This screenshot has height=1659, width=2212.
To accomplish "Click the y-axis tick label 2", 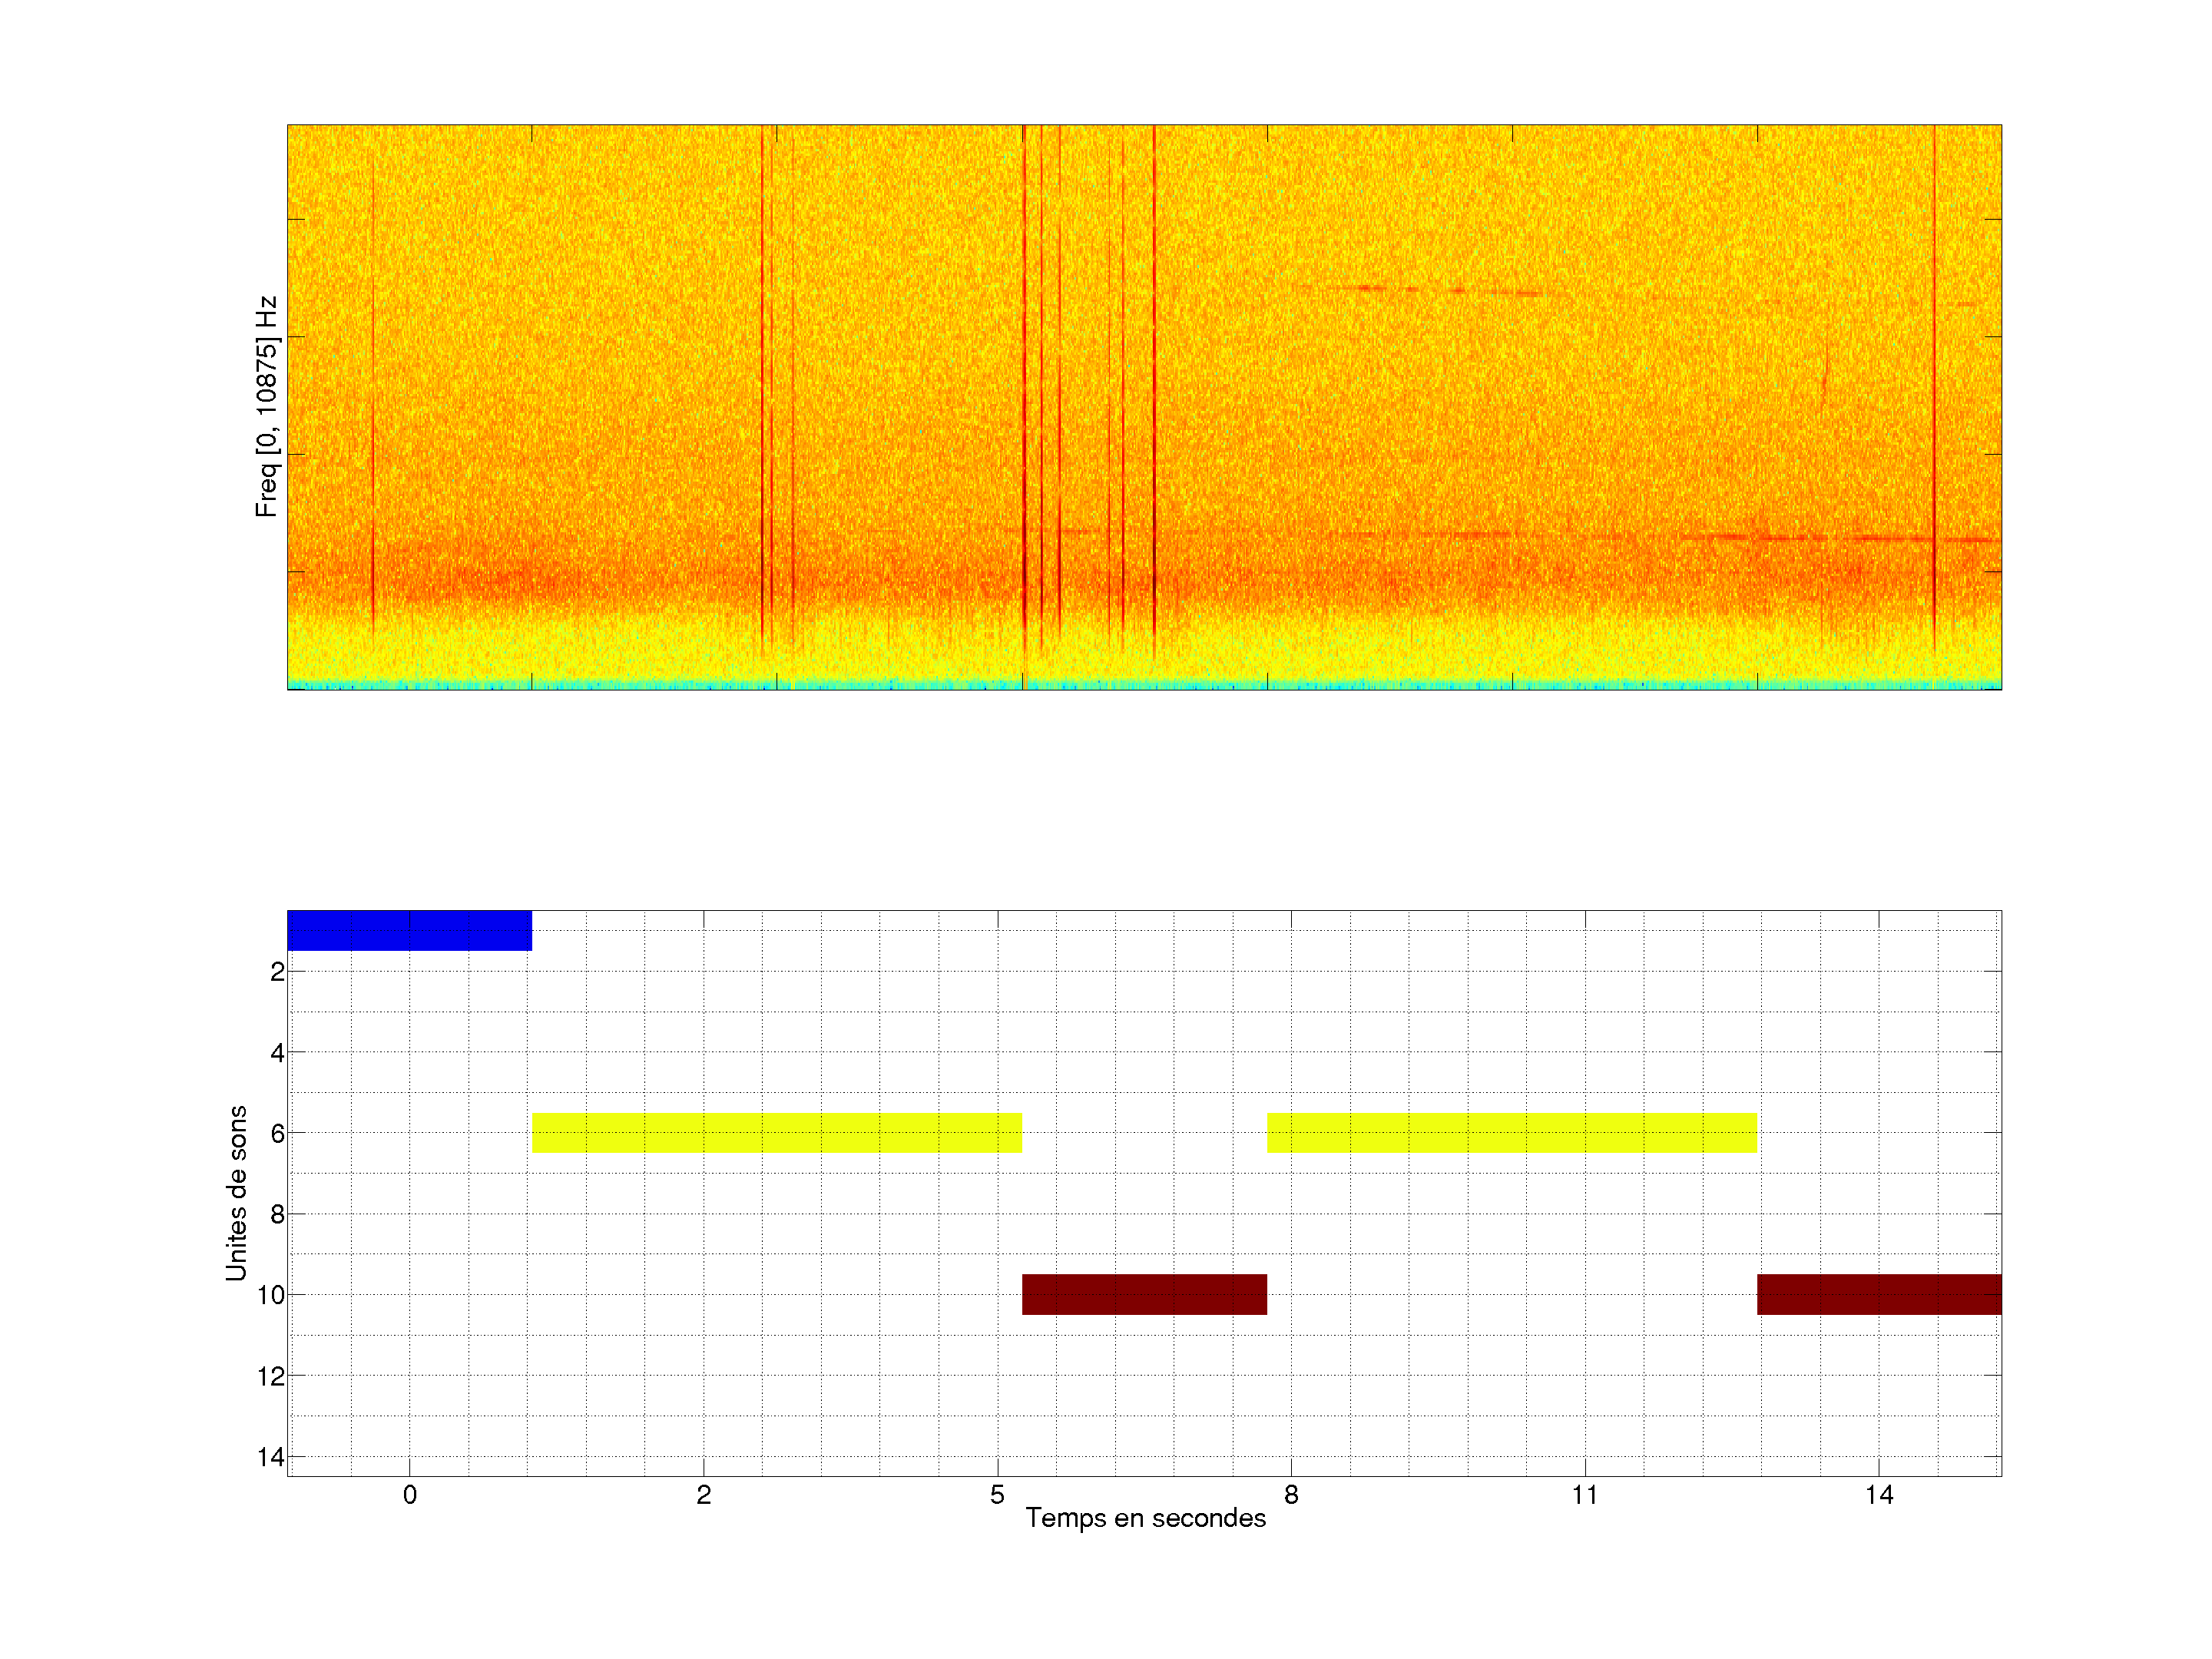I will point(277,972).
